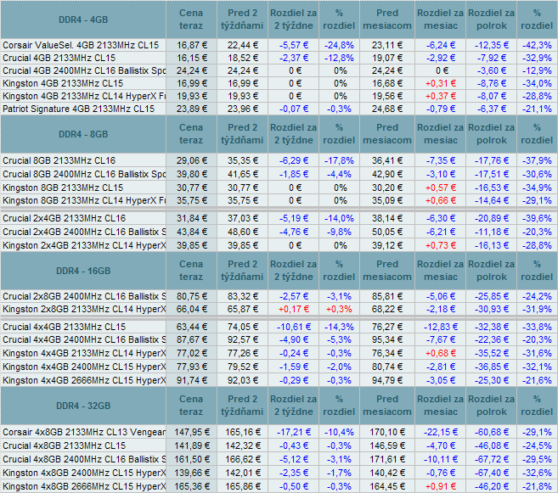This screenshot has height=493, width=558.
Task: Click the -42,3% half-year percentage cell
Action: click(537, 45)
